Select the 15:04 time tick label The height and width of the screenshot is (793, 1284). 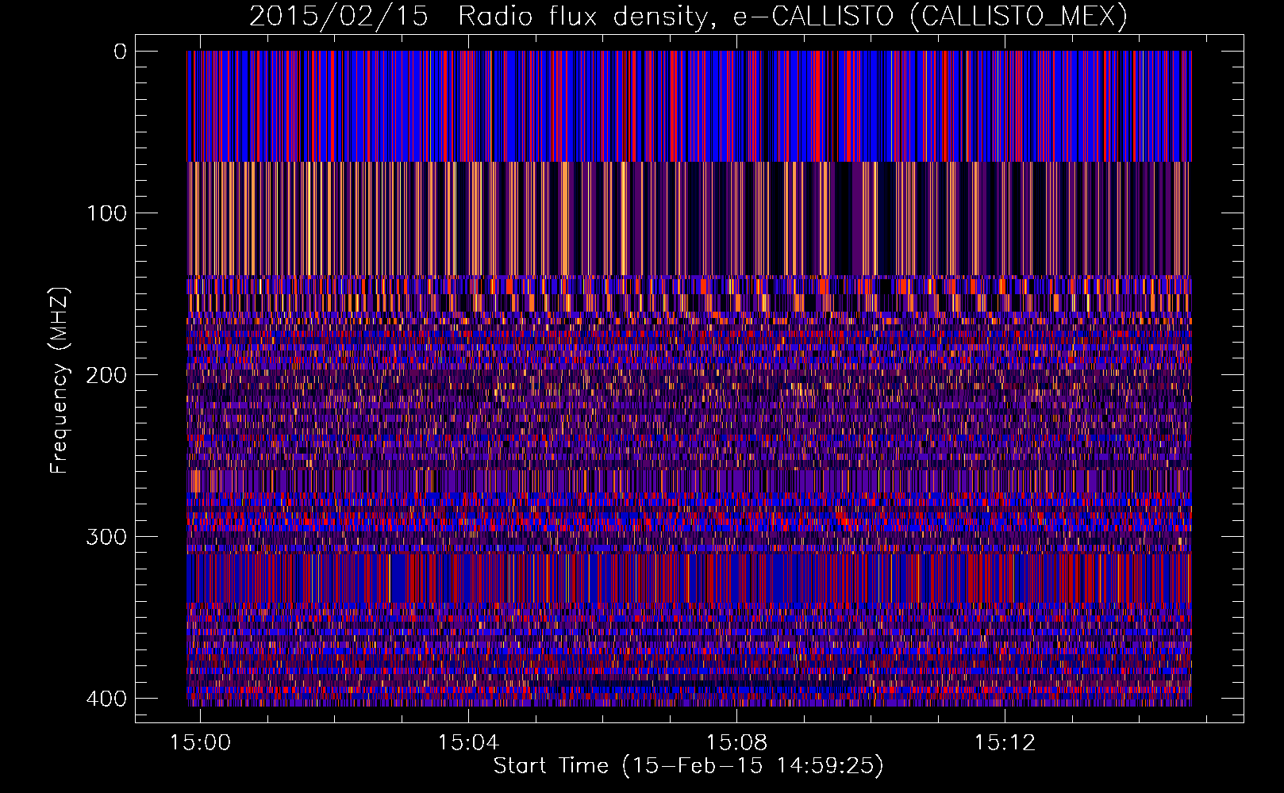coord(469,743)
